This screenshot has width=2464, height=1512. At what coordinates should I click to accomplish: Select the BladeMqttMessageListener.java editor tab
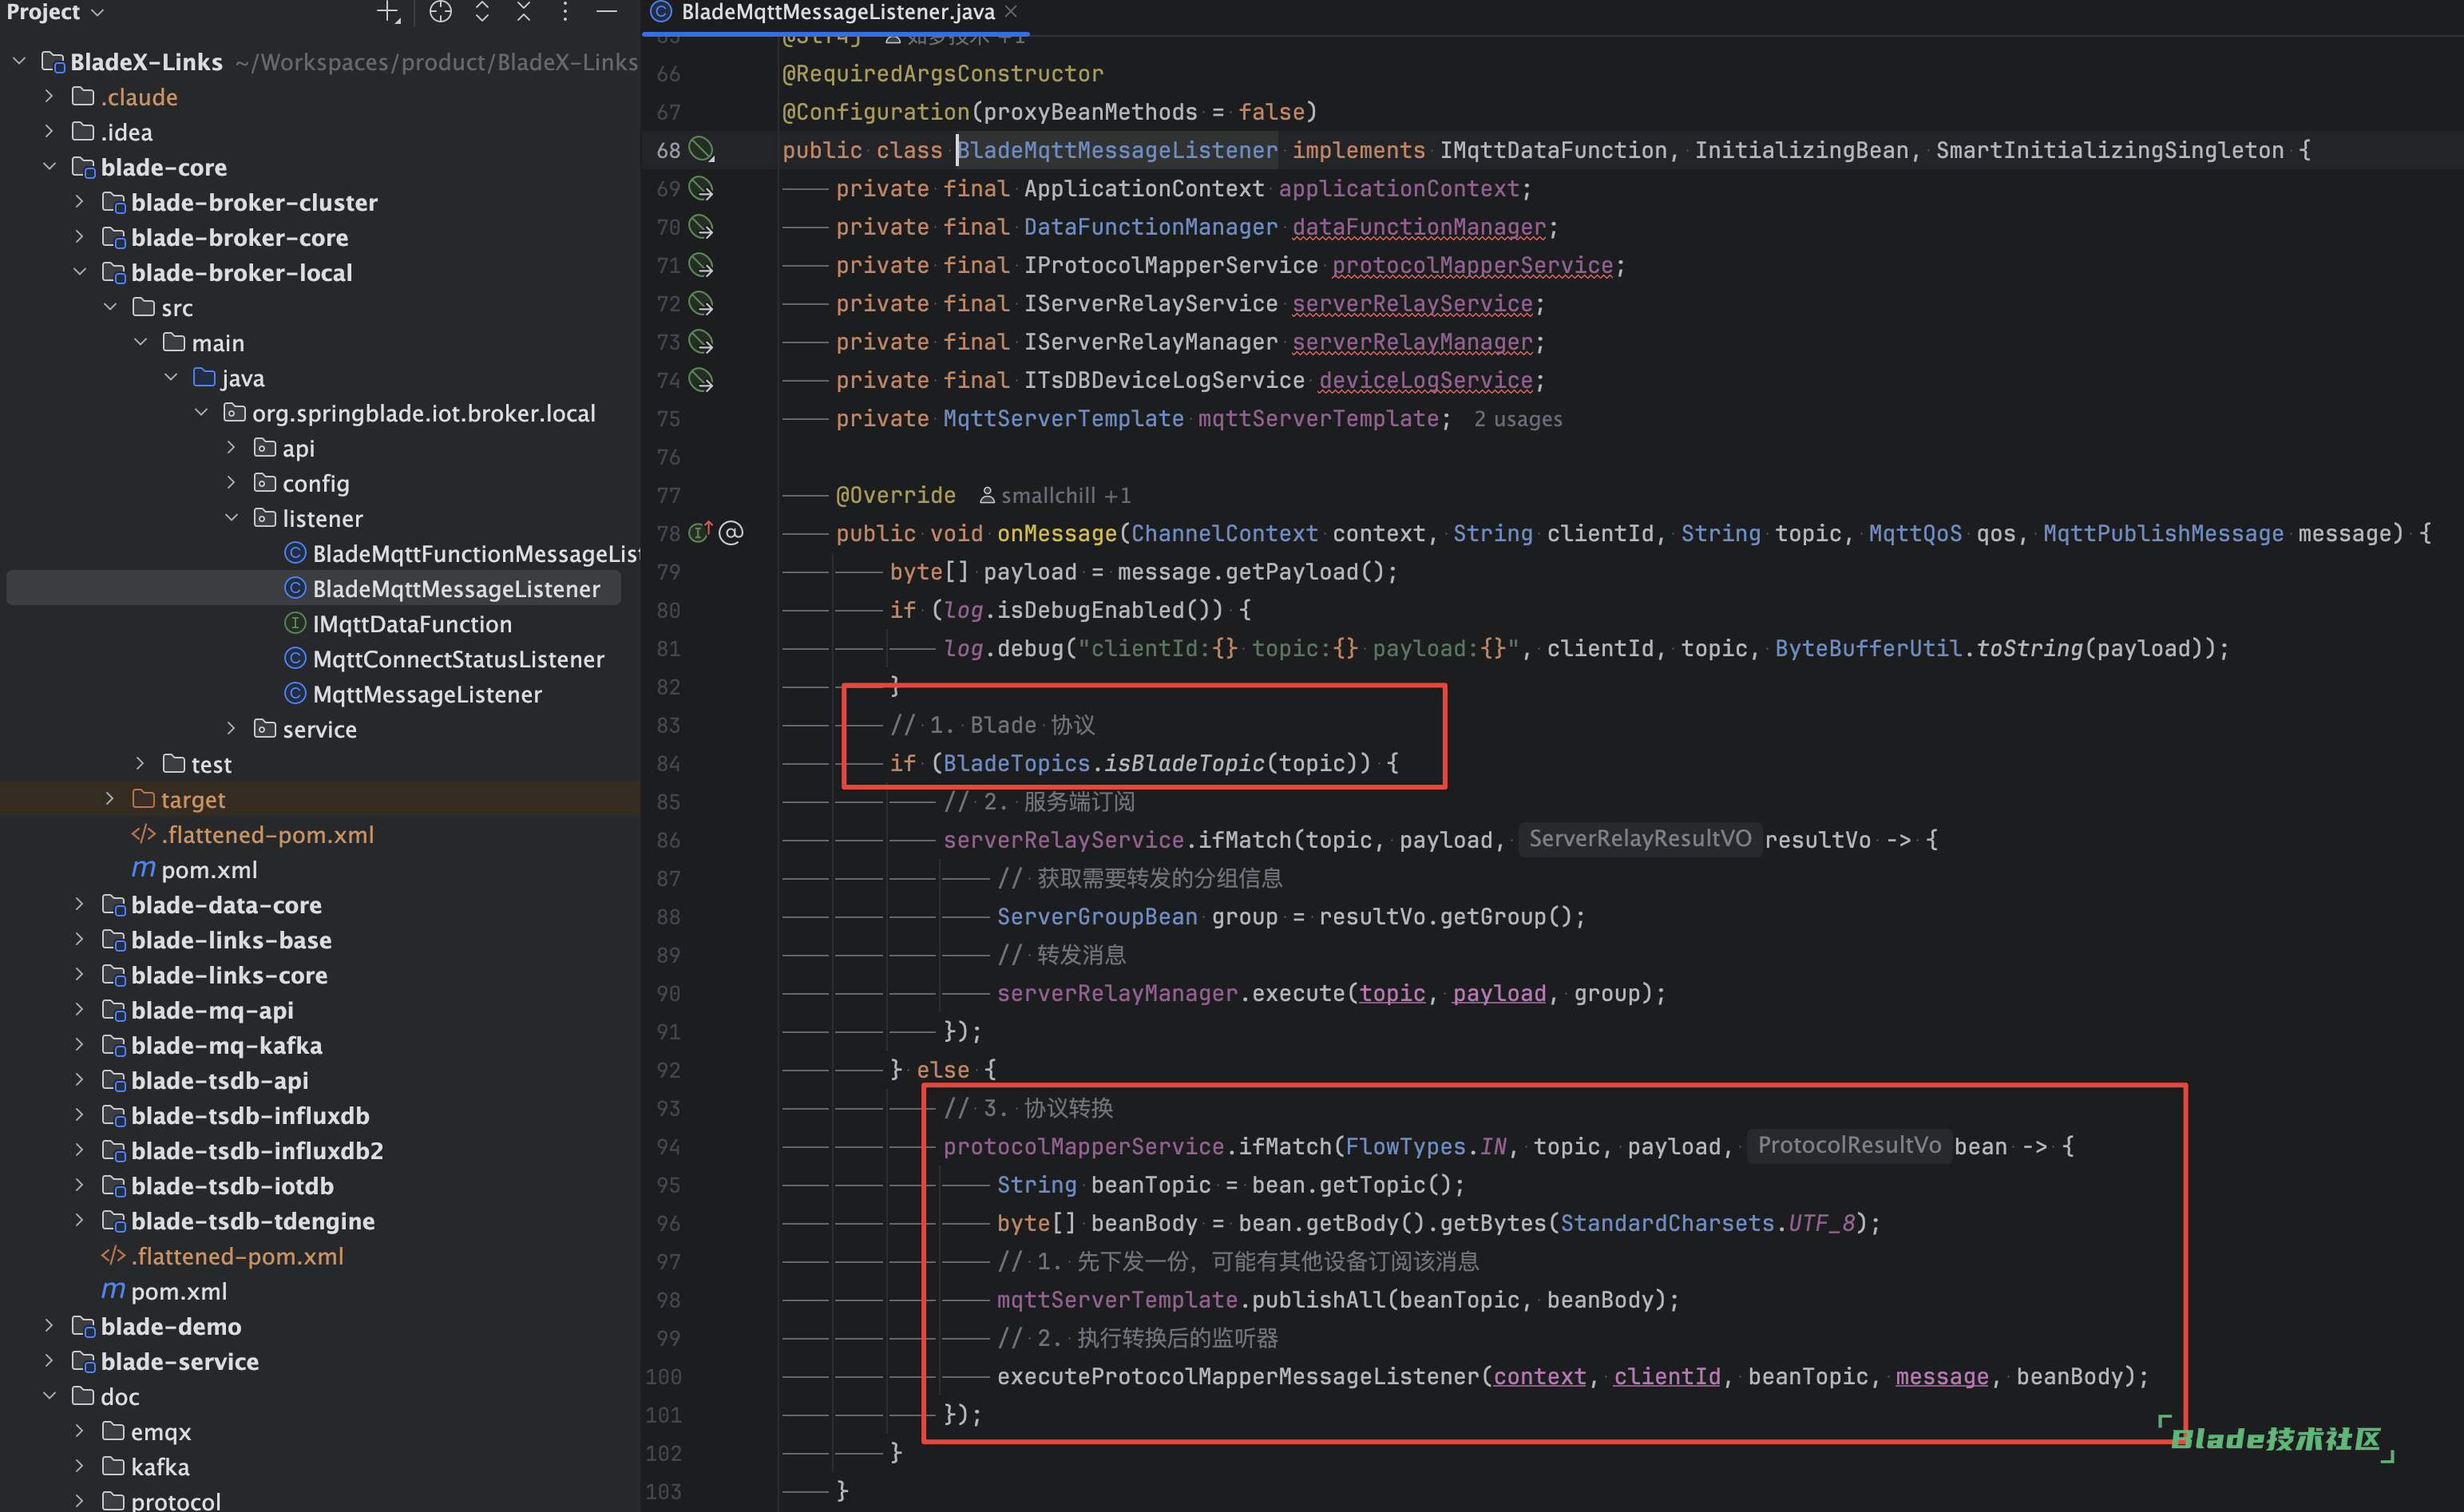[x=836, y=12]
